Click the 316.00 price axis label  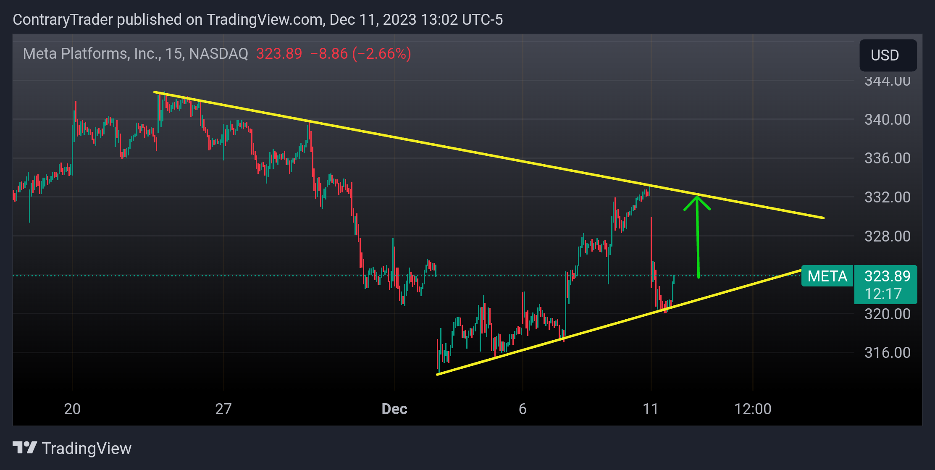click(887, 352)
